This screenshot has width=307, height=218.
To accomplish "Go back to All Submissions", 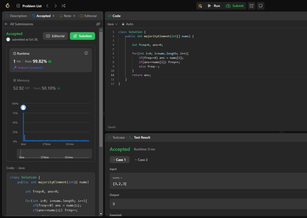I will point(19,24).
